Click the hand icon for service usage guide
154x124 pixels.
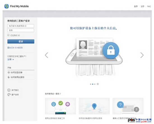tap(9, 77)
